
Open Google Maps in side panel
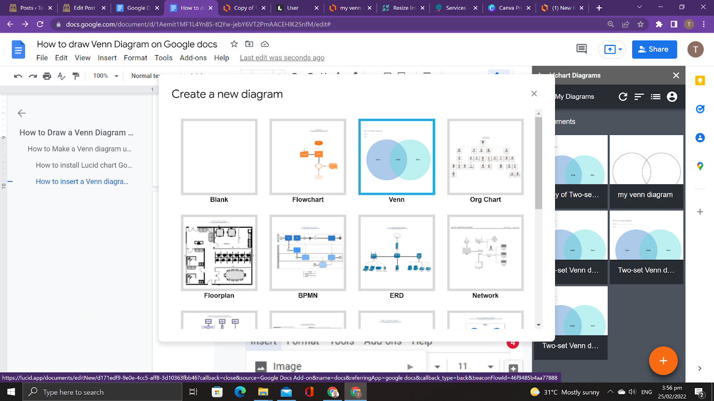(700, 166)
